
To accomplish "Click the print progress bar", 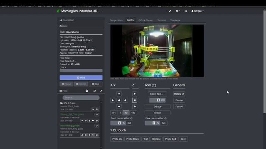I will pyautogui.click(x=81, y=71).
